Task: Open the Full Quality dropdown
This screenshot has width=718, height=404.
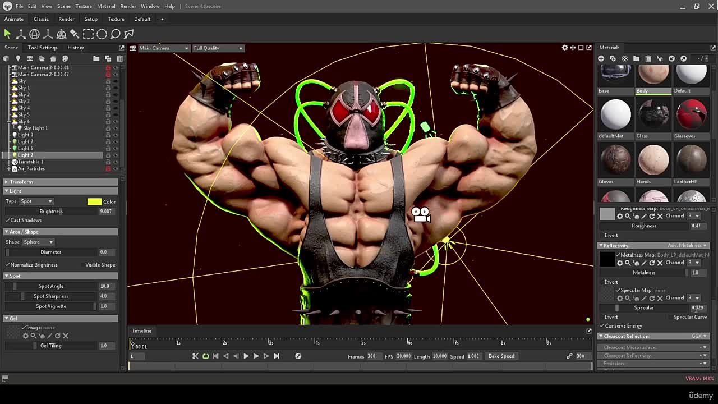Action: pyautogui.click(x=218, y=48)
